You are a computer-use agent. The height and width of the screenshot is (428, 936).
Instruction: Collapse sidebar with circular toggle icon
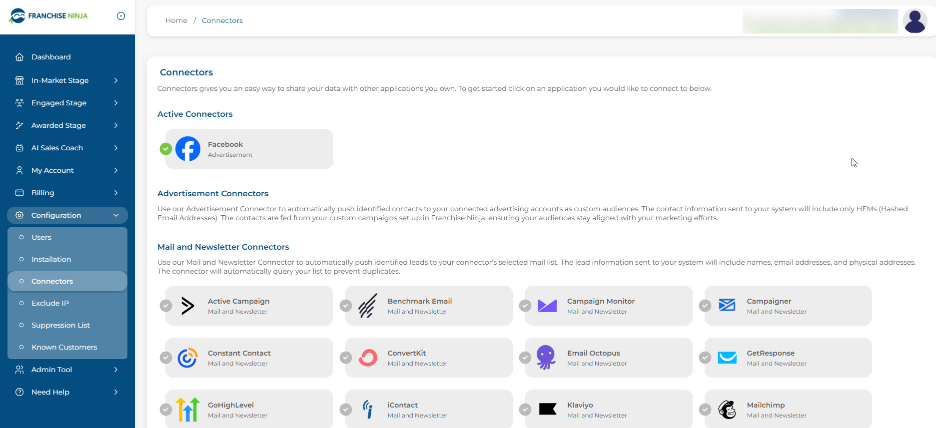121,16
